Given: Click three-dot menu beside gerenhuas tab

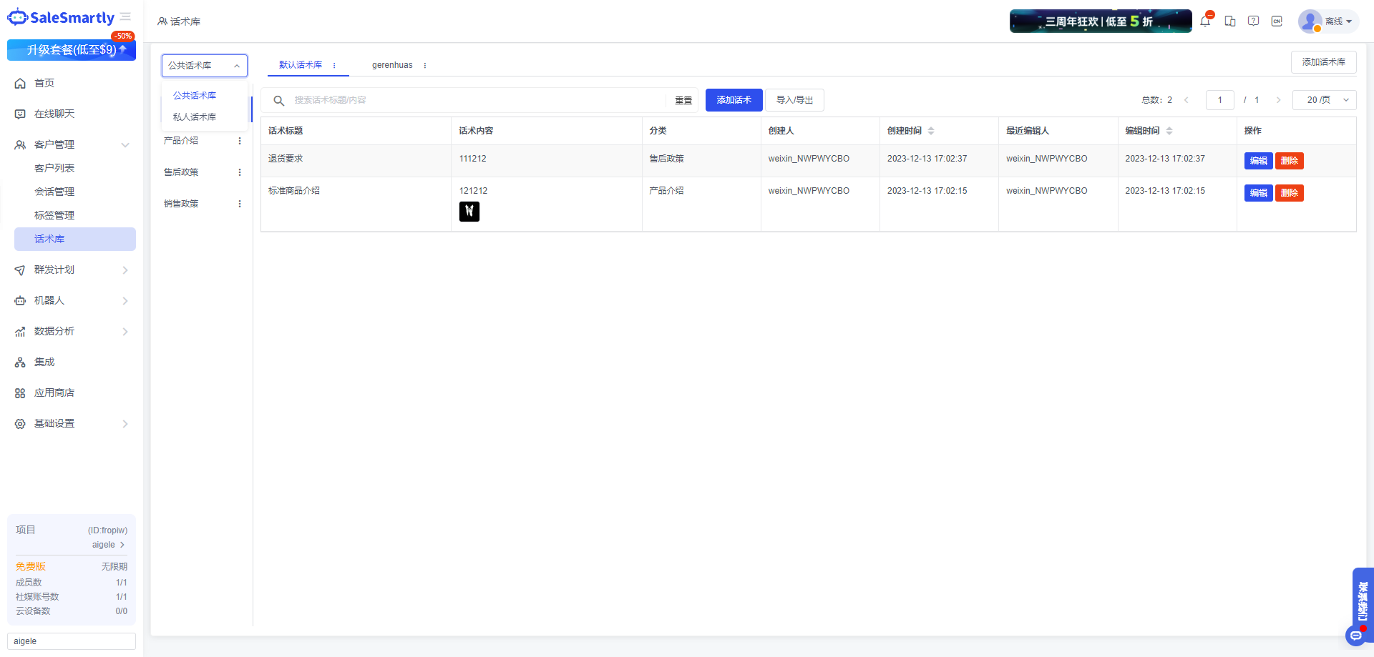Looking at the screenshot, I should [x=425, y=66].
